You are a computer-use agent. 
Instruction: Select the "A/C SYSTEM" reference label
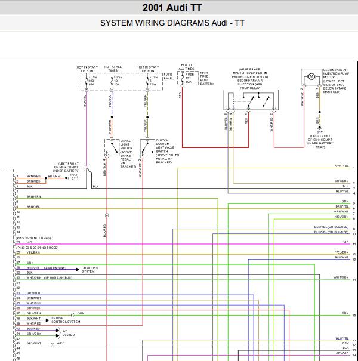[69, 333]
